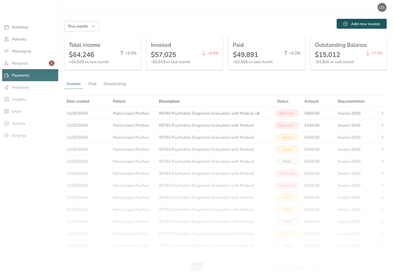Click the Messaging chat icon

point(7,51)
